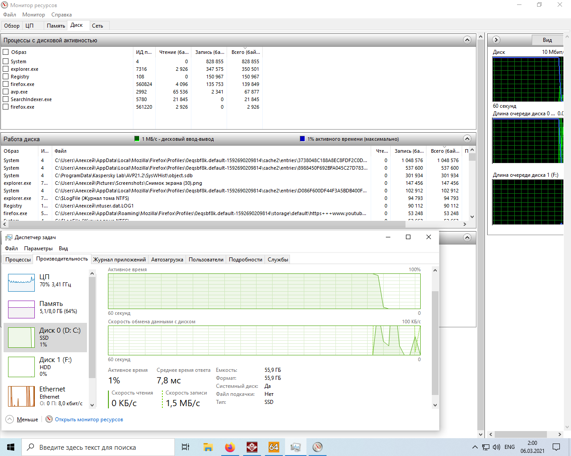
Task: Tick checkbox for firefox.exe with PID 560824
Action: coord(6,84)
